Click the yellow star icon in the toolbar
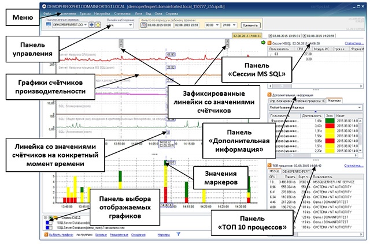The image size is (370, 244). [x=98, y=25]
